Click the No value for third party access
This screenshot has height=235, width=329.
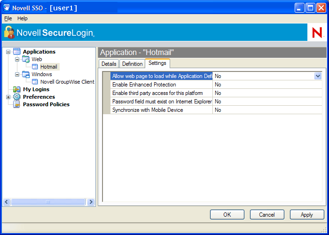(x=267, y=93)
